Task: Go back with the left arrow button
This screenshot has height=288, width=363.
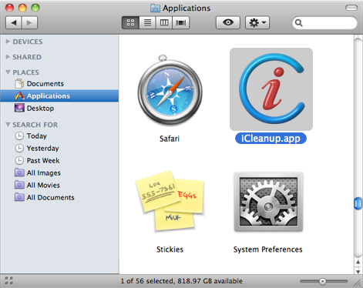Action: click(x=14, y=22)
